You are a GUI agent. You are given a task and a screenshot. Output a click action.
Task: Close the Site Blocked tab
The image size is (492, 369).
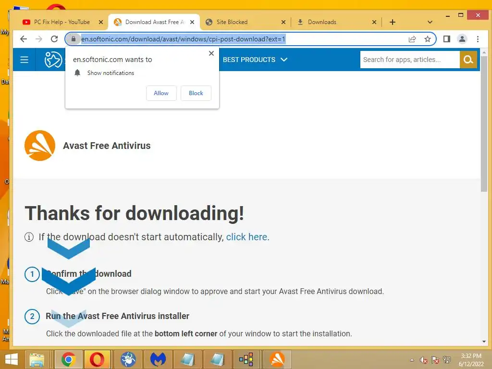tap(283, 22)
